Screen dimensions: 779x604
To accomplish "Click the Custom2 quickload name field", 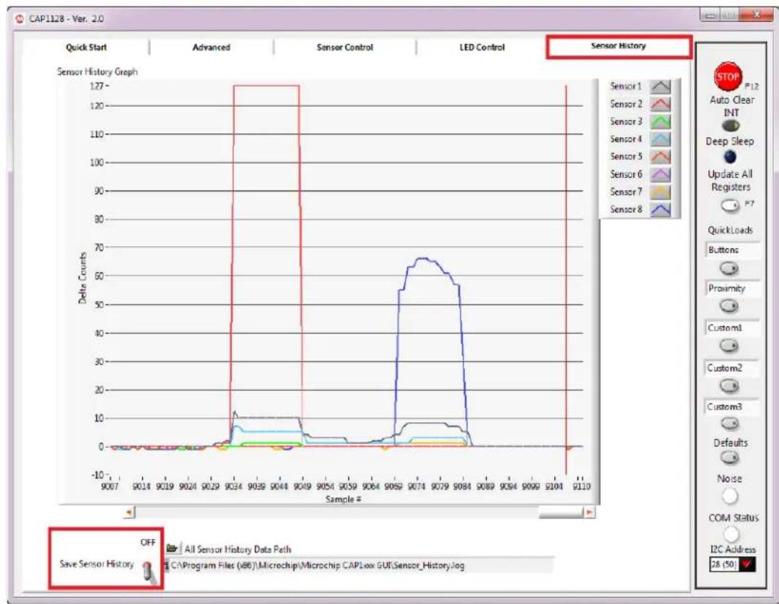I will 731,368.
